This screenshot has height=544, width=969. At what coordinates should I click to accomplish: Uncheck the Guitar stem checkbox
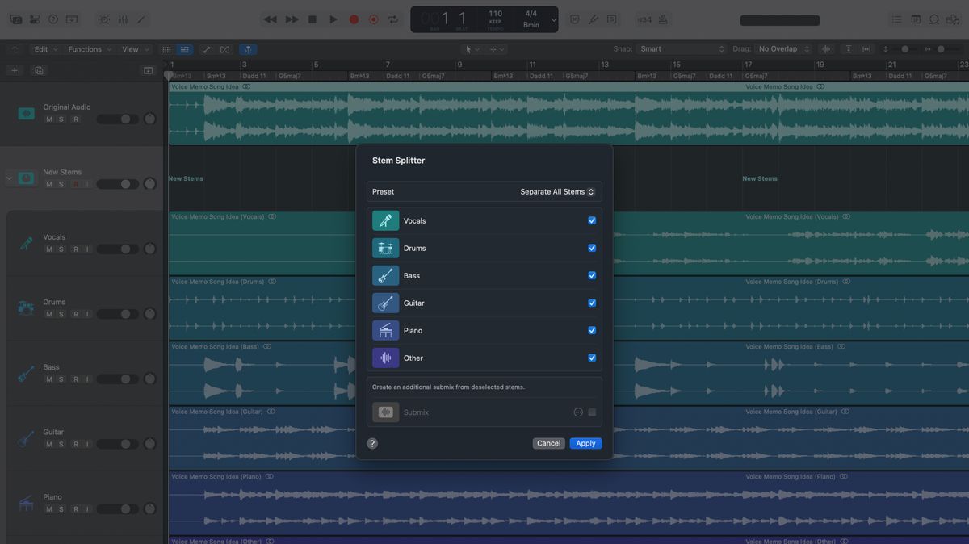[592, 303]
